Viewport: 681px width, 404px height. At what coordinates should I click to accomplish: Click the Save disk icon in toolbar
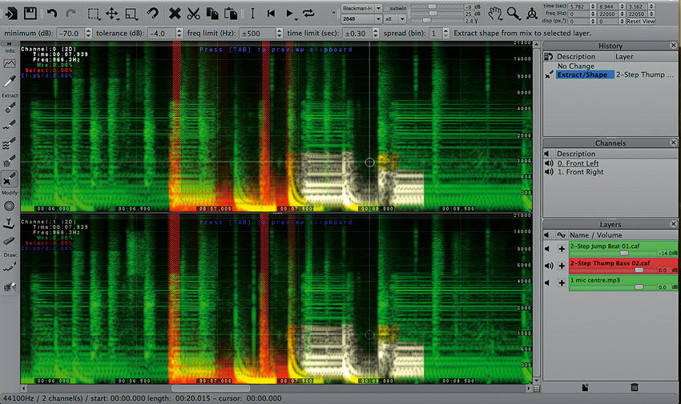(x=30, y=13)
